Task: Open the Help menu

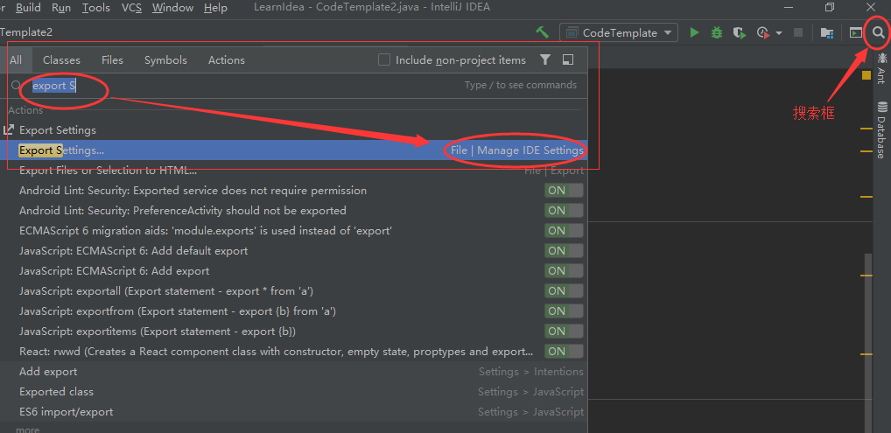Action: point(215,8)
